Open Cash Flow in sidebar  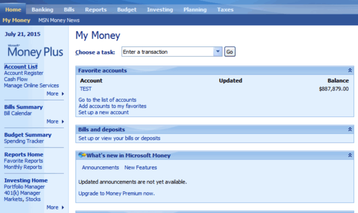click(x=16, y=79)
